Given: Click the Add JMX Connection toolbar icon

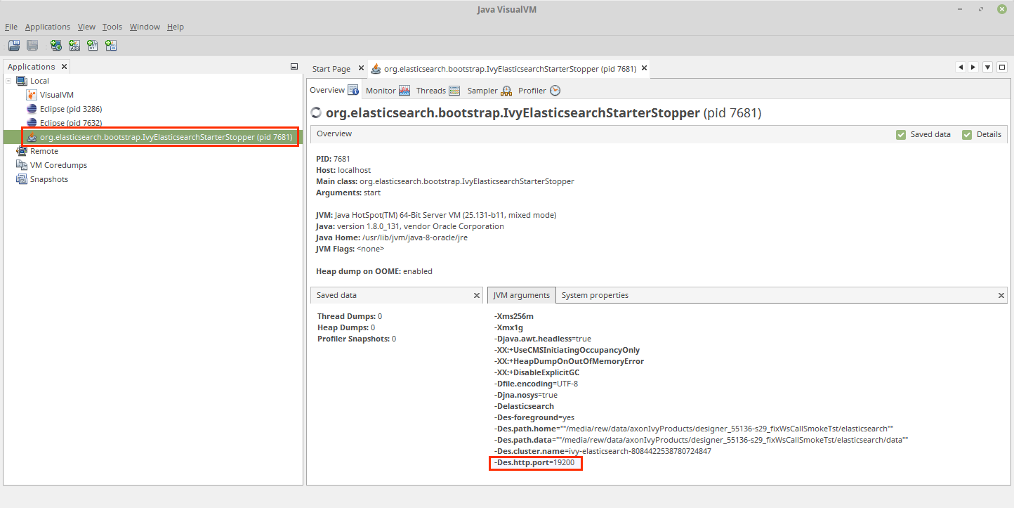Looking at the screenshot, I should (74, 46).
